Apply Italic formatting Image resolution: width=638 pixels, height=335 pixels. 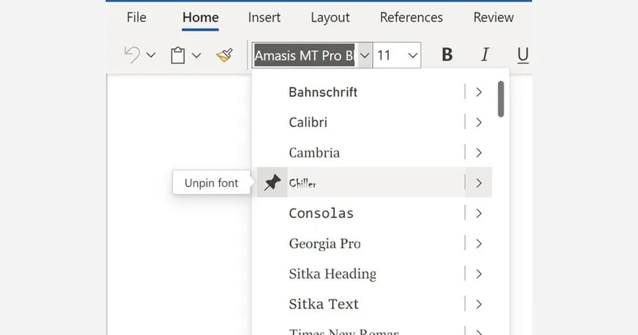click(x=484, y=55)
